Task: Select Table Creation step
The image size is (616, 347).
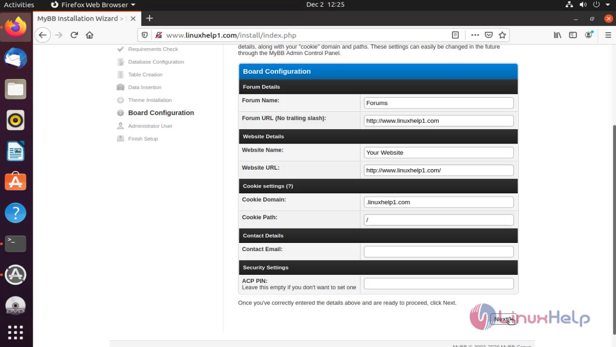Action: (x=145, y=75)
